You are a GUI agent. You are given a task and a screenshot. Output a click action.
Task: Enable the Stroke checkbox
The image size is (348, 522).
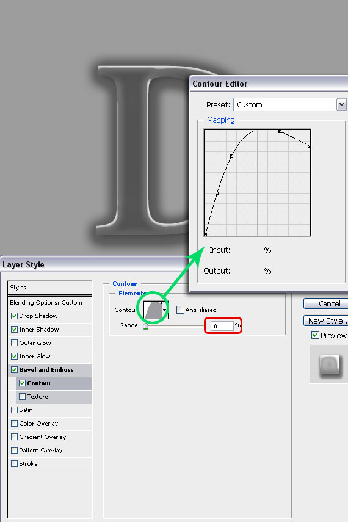click(14, 463)
